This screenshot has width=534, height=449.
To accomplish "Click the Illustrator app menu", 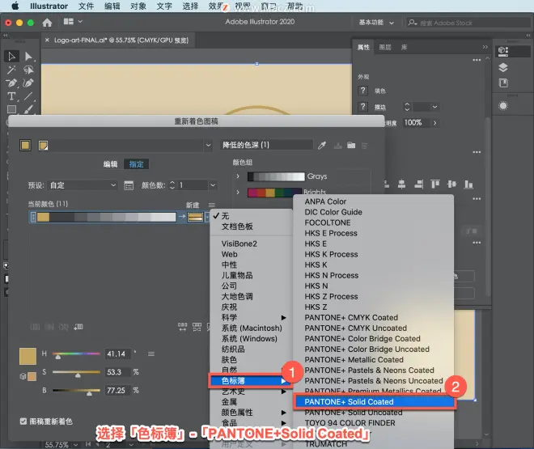I will pyautogui.click(x=49, y=6).
